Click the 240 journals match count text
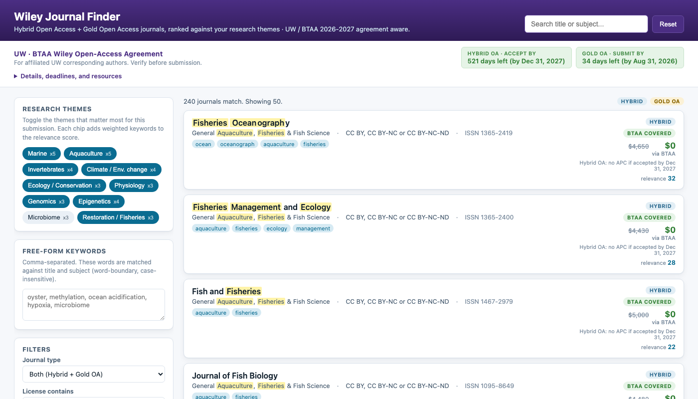This screenshot has width=698, height=399. (x=233, y=102)
